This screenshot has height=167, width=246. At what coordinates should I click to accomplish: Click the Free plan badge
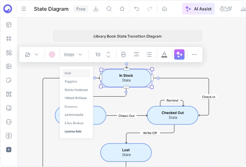click(x=81, y=9)
